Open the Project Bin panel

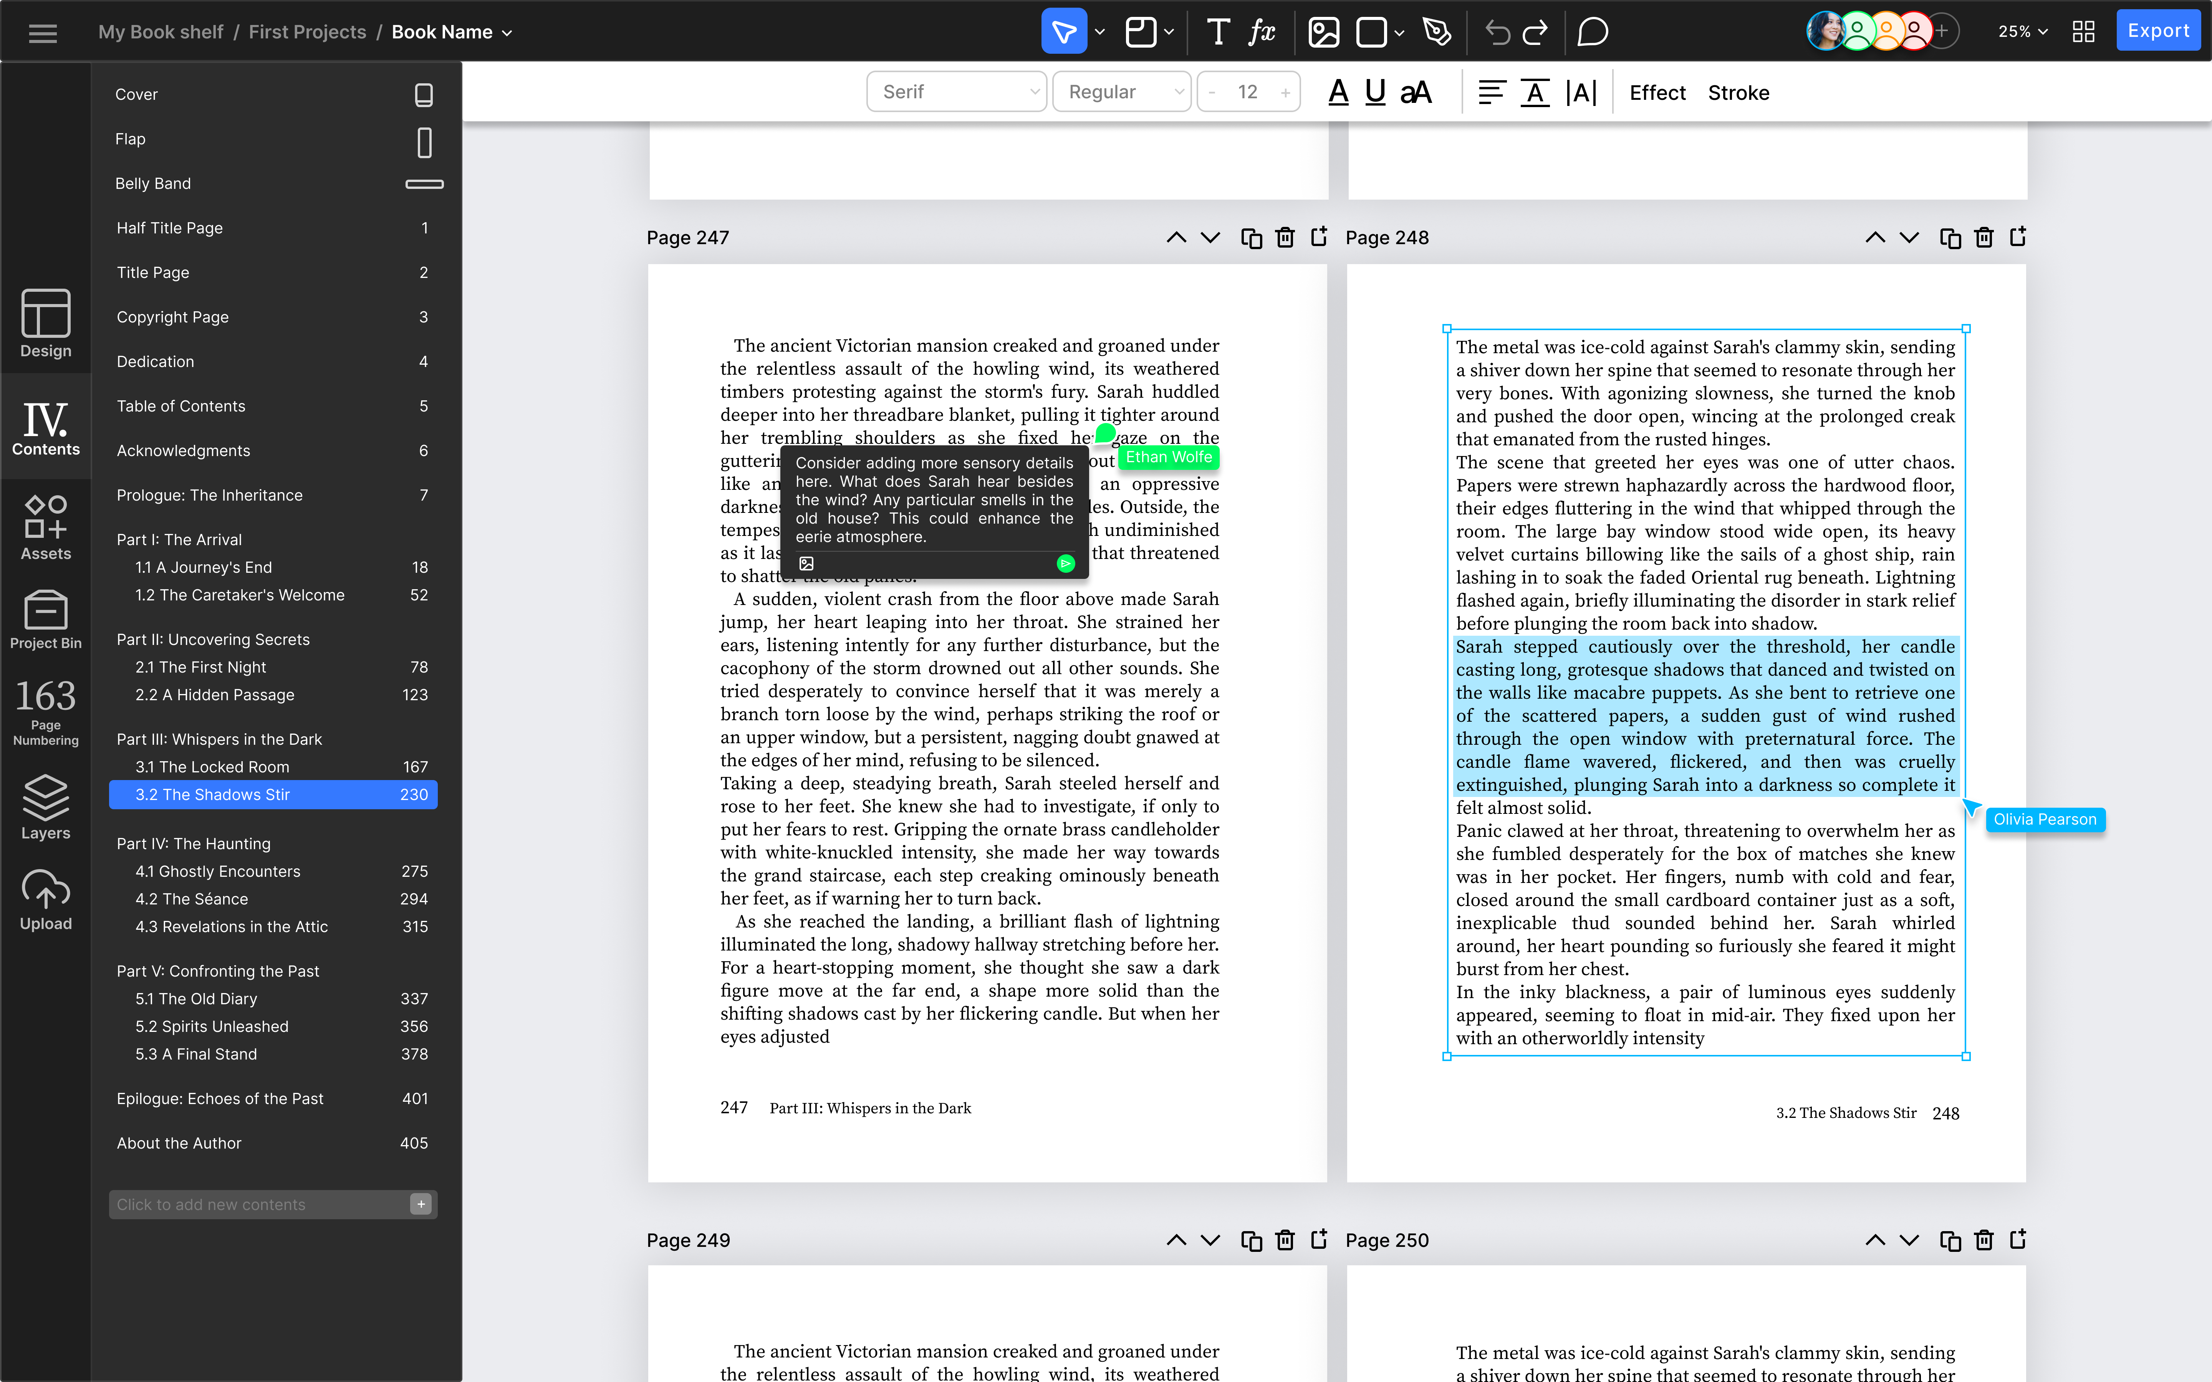tap(46, 619)
